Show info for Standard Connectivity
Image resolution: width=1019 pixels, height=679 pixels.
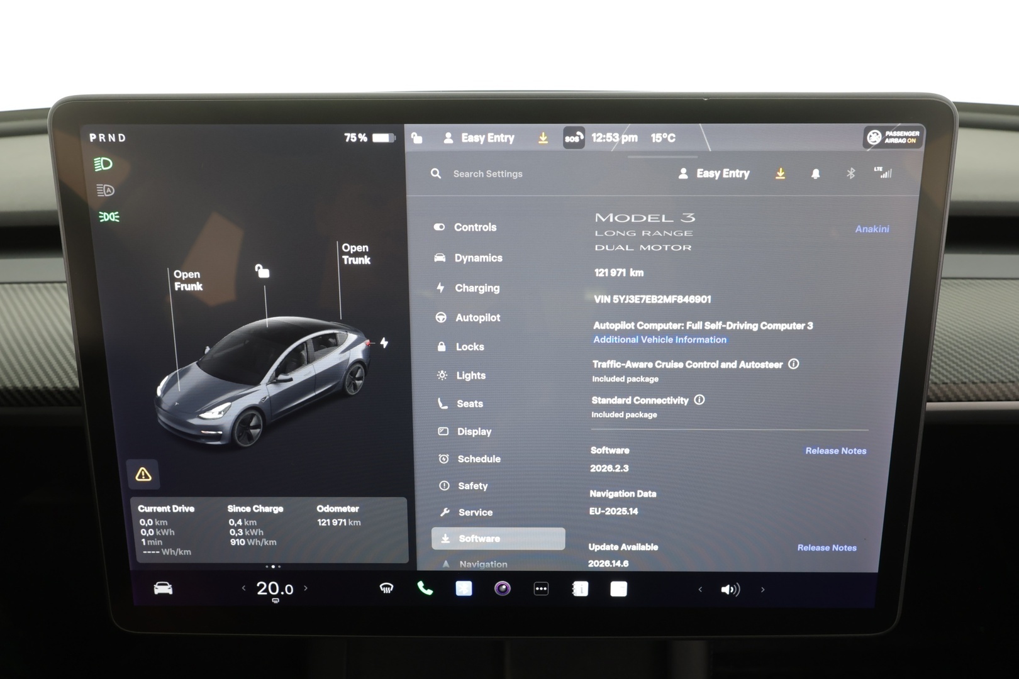point(699,400)
